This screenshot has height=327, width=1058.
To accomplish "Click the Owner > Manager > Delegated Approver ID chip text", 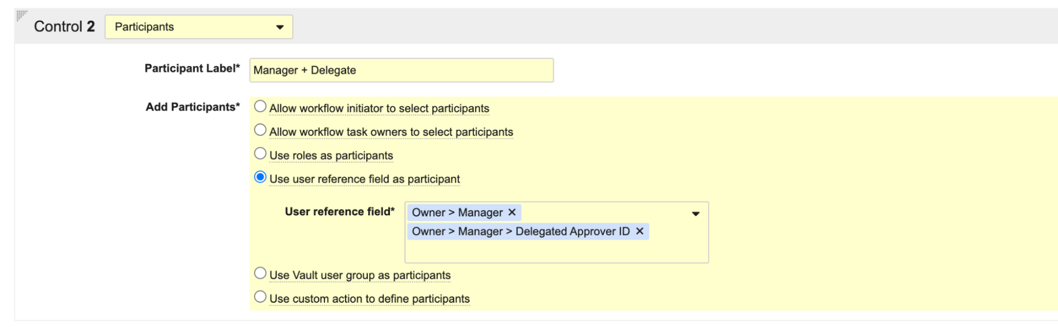I will click(x=520, y=232).
